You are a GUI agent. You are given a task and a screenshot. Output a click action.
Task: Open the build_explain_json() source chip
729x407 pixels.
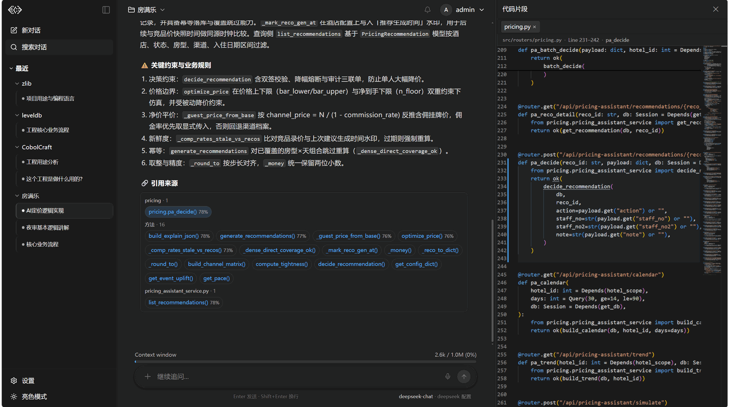(x=179, y=236)
